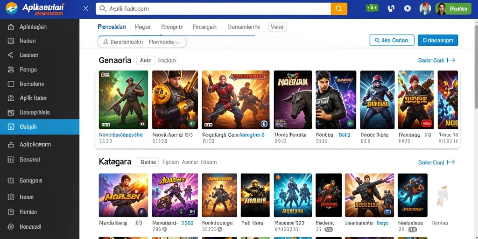The image size is (478, 239).
Task: Open the Bederiy dark game thumbnail
Action: pos(329,195)
